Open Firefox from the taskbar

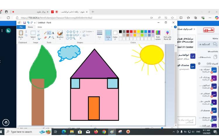pyautogui.click(x=96, y=132)
